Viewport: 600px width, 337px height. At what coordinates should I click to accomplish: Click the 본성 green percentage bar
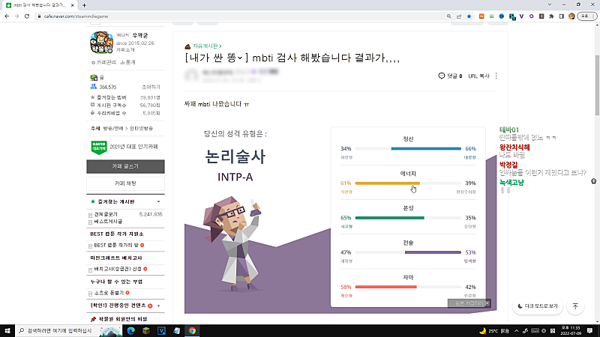(x=389, y=218)
